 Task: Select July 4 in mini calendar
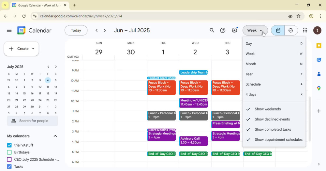point(48,80)
